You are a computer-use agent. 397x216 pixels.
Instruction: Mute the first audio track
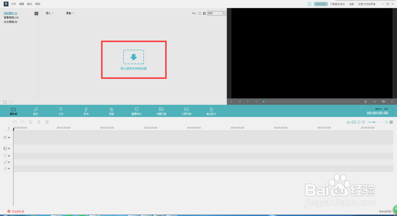pos(9,162)
